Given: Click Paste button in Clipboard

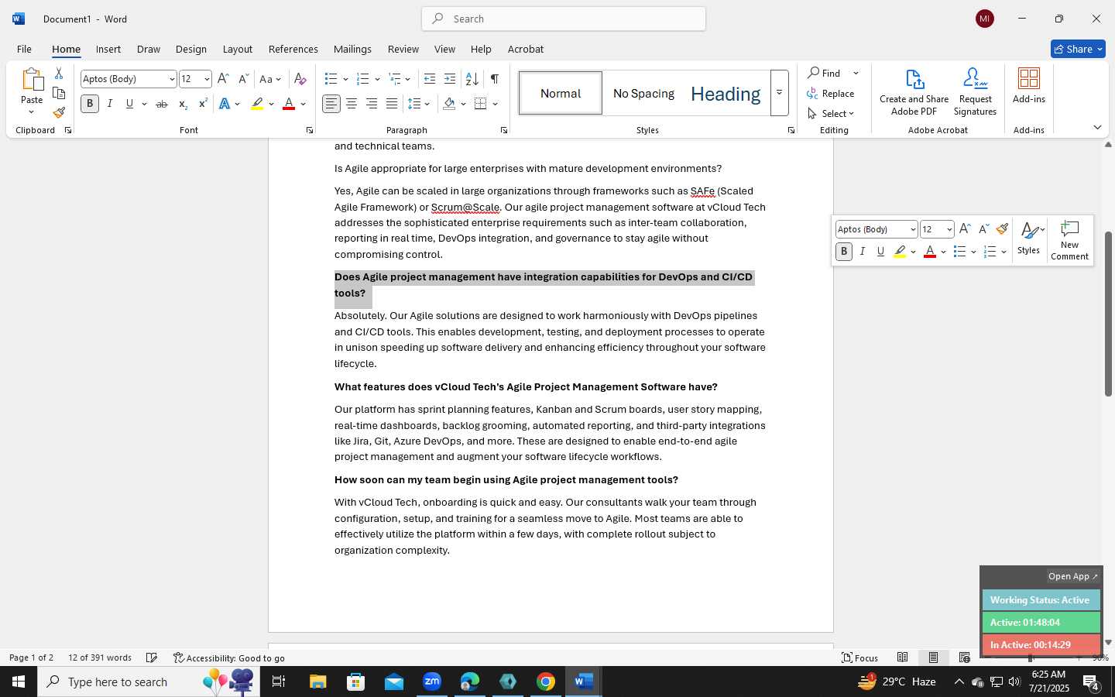Looking at the screenshot, I should coord(32,91).
